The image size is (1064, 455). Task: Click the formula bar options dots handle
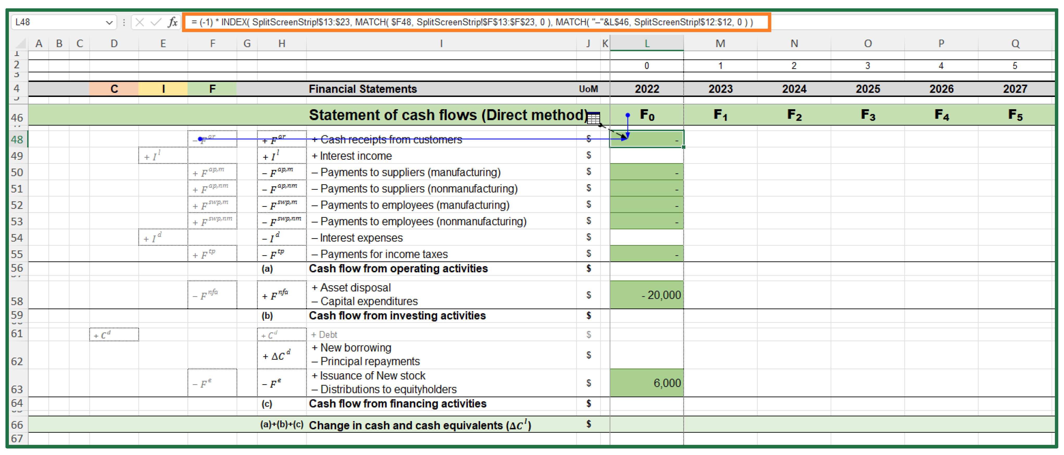pos(124,22)
